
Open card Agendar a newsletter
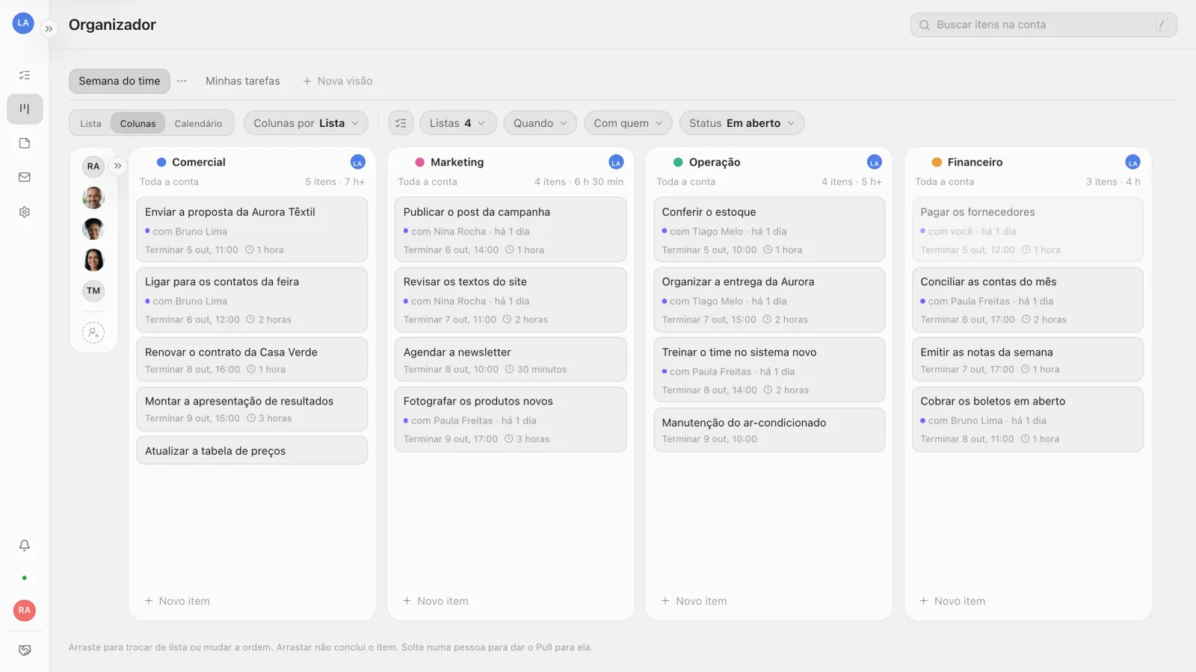(511, 360)
